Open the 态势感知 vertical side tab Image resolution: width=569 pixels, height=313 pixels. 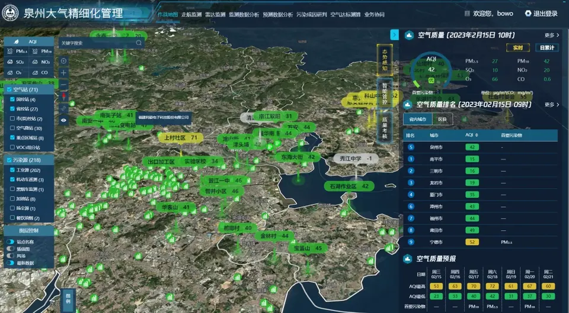(x=384, y=59)
